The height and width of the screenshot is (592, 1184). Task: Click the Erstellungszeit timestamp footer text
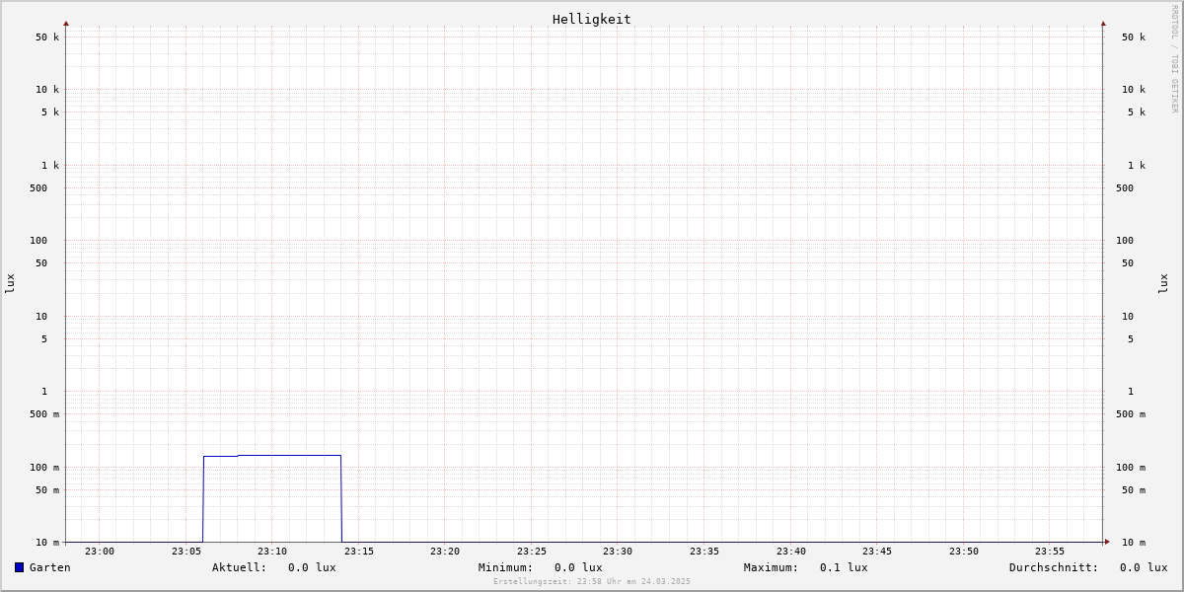pos(592,582)
